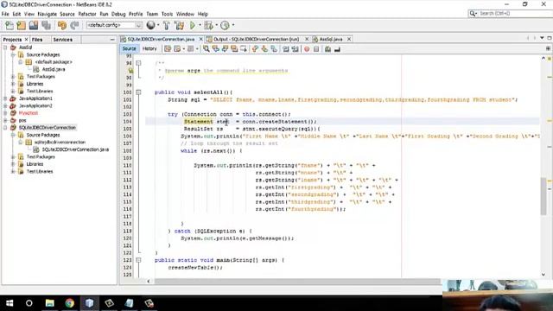Click the Find Next Occurrence icon

(225, 49)
